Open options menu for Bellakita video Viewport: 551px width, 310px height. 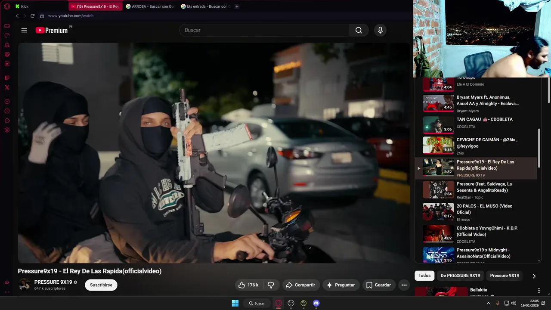coord(539,291)
